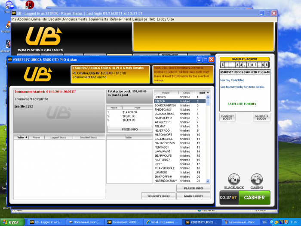
Task: Switch to Paint taskbar item
Action: [240, 222]
